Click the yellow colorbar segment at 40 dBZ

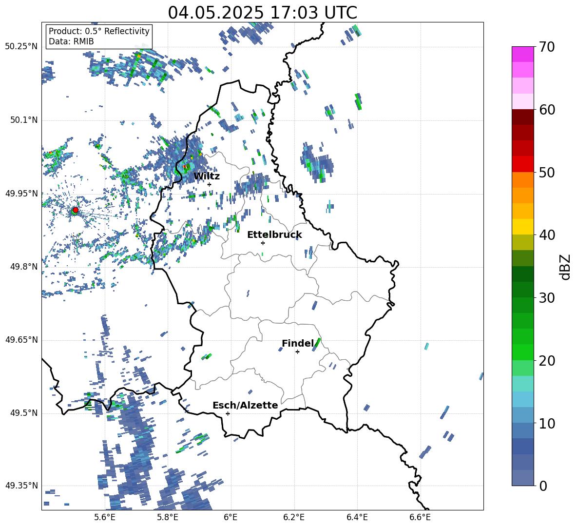click(522, 227)
